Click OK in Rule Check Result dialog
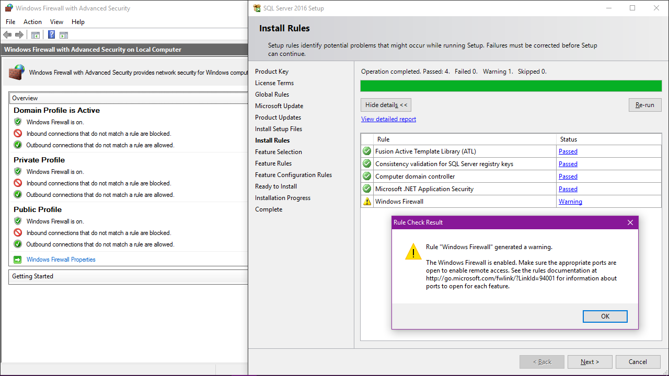The height and width of the screenshot is (376, 669). click(x=605, y=316)
